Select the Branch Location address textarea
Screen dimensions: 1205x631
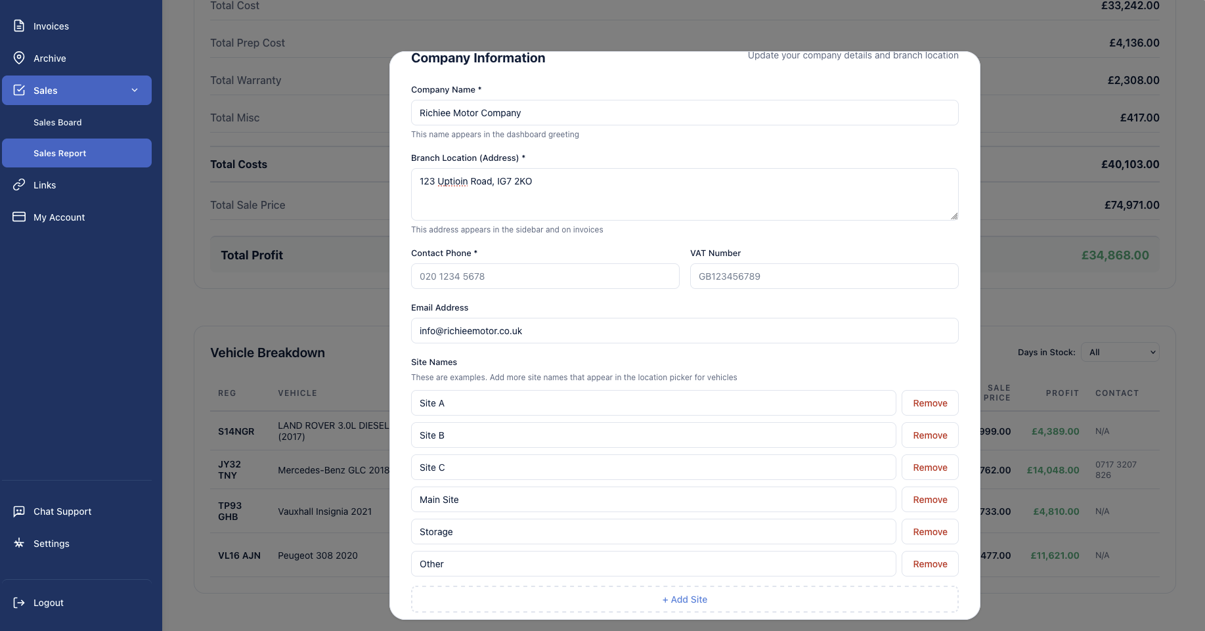[684, 194]
